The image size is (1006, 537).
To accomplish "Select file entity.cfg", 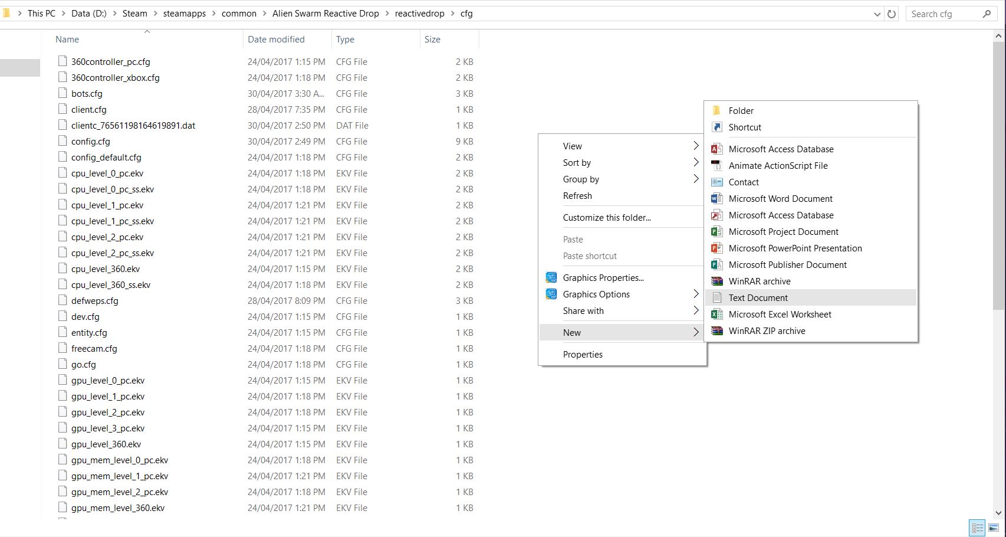I will tap(89, 333).
